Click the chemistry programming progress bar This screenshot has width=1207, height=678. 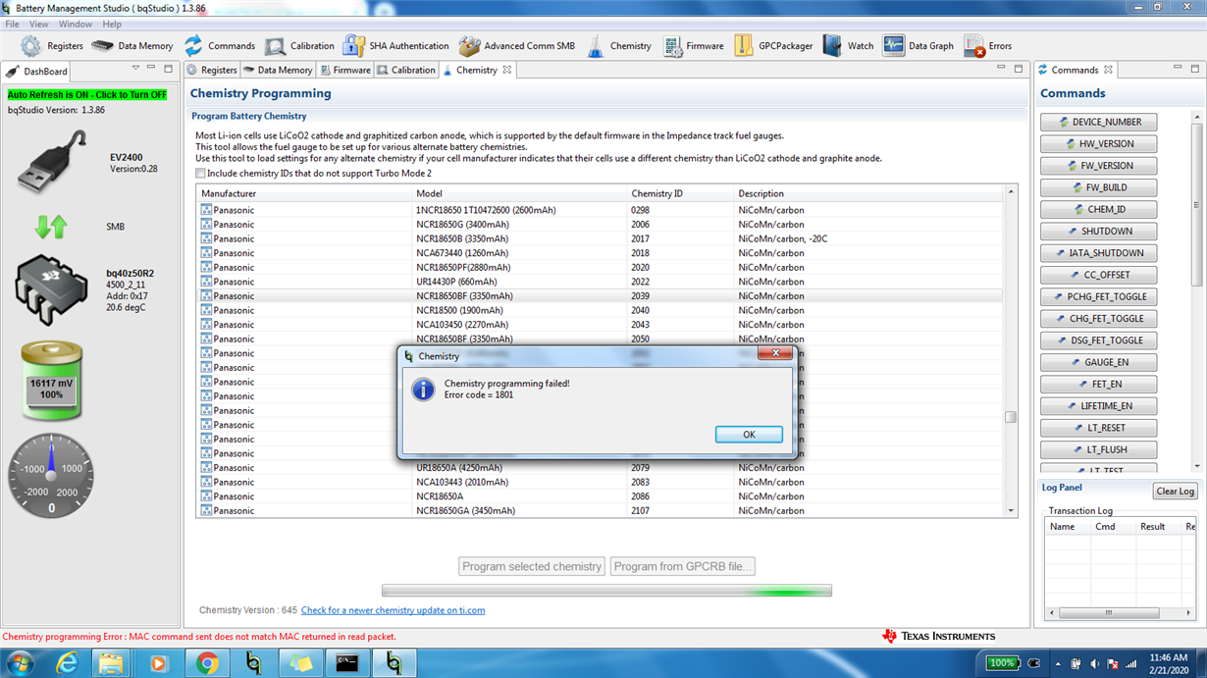606,592
